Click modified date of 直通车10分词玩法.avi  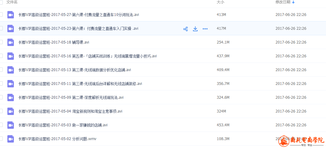(x=291, y=15)
